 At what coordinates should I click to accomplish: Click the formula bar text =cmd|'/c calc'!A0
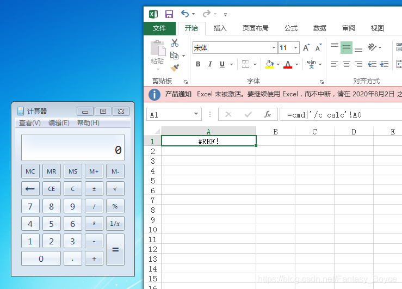click(324, 115)
